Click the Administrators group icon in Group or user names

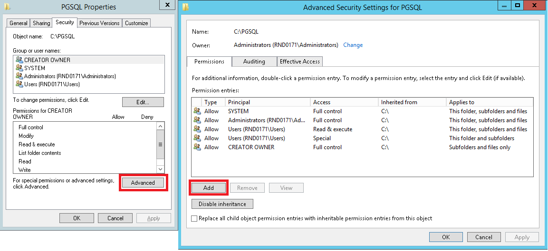19,76
